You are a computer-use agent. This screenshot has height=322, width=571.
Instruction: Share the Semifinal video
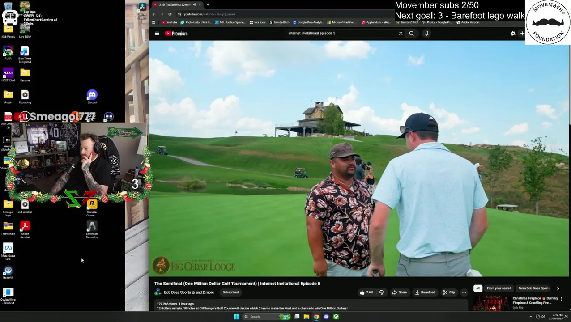point(400,292)
